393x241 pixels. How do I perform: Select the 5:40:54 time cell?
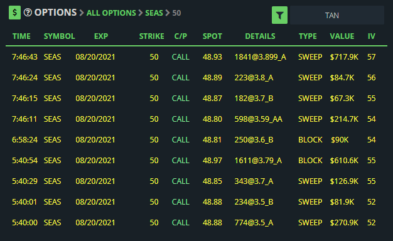(x=24, y=161)
